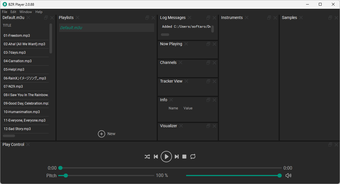Toggle the repeat loop button

(x=193, y=157)
